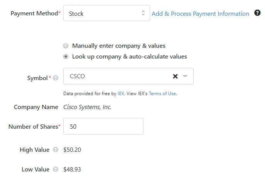Clear the CSCO symbol with the X
The width and height of the screenshot is (265, 178).
[175, 76]
